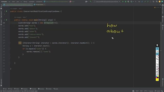The image size is (164, 92).
Task: Run with coverage icon in toolbar
Action: pos(128,2)
